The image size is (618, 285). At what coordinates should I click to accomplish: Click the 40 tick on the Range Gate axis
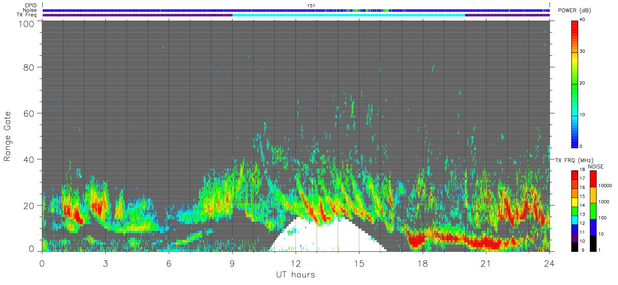click(29, 159)
